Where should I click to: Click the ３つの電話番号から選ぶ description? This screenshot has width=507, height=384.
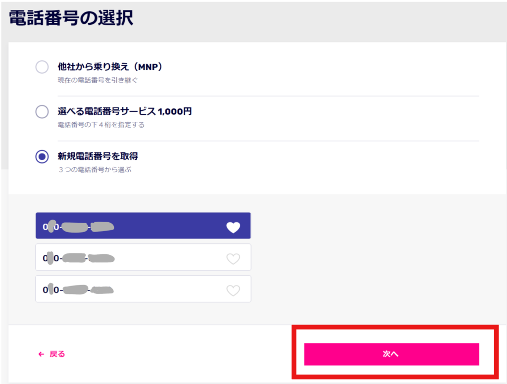tap(95, 170)
